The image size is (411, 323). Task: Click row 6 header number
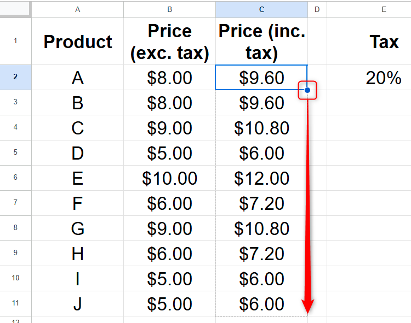tap(15, 178)
